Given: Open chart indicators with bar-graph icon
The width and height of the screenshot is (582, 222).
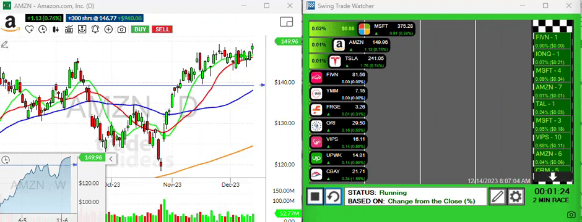Looking at the screenshot, I should point(69,30).
